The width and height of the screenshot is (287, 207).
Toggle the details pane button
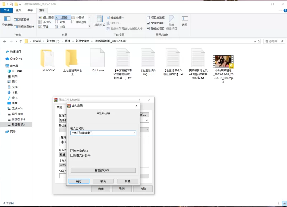(24, 27)
